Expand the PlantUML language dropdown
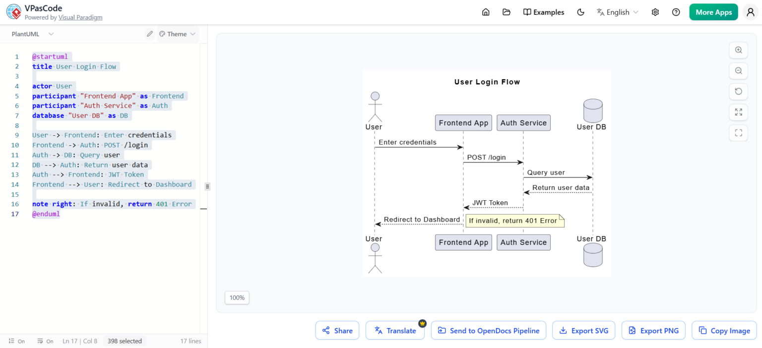Viewport: 762px width, 348px height. coord(33,34)
